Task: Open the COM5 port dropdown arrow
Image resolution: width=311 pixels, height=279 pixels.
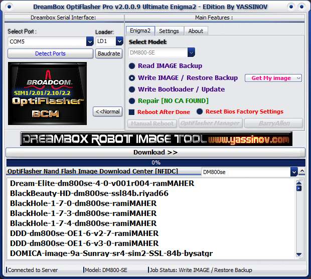Action: (x=90, y=41)
